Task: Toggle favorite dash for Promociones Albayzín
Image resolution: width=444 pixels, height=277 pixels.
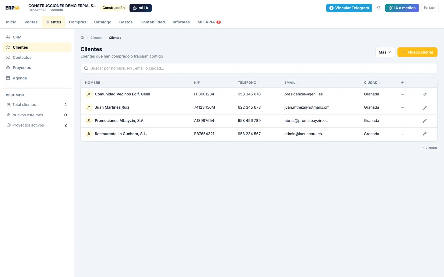Action: 403,121
